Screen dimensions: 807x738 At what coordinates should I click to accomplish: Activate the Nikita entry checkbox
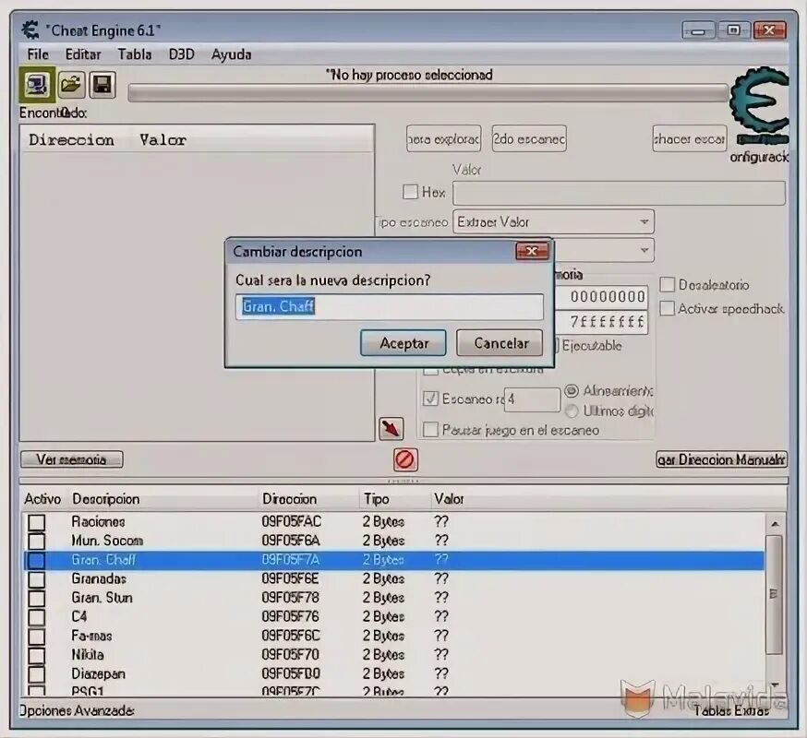click(x=37, y=655)
